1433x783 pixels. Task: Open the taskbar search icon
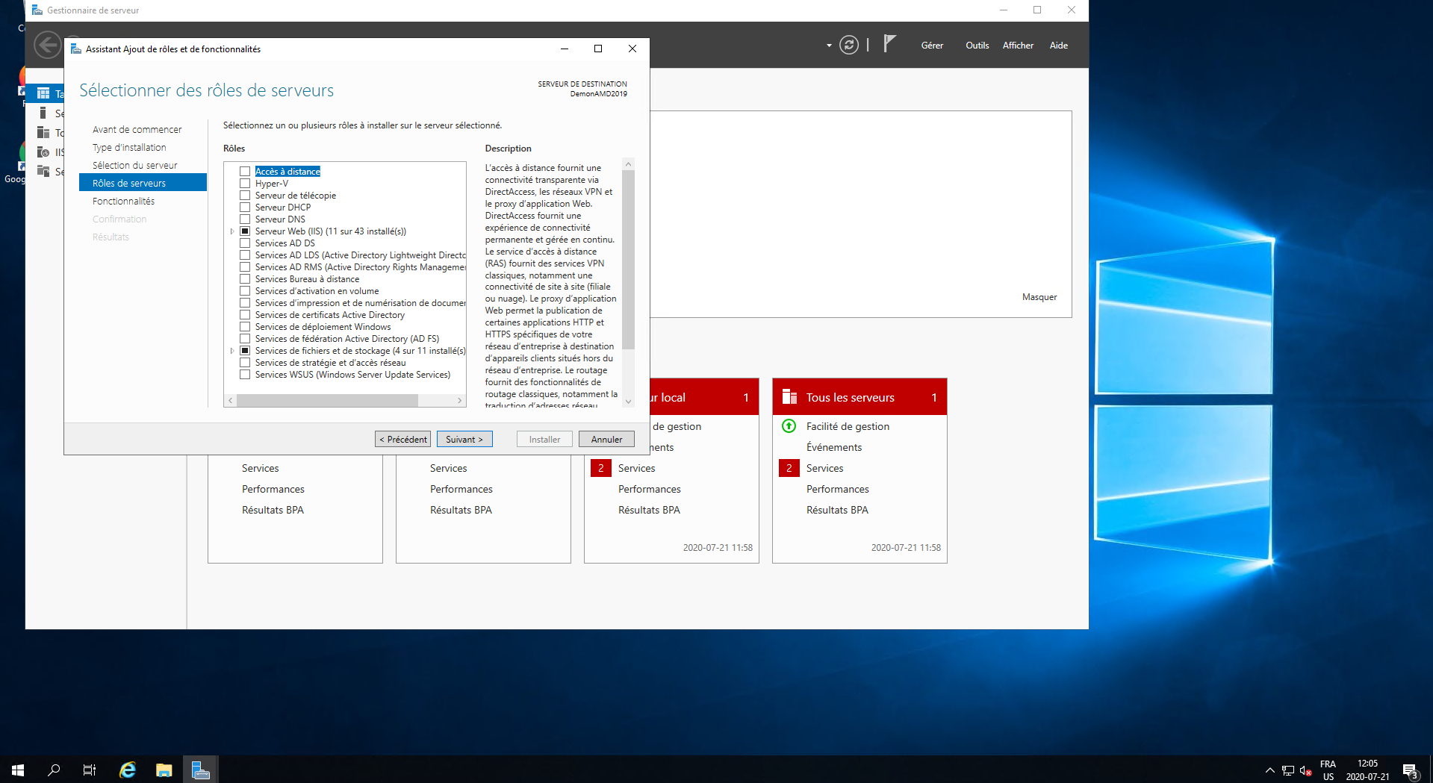pyautogui.click(x=54, y=770)
